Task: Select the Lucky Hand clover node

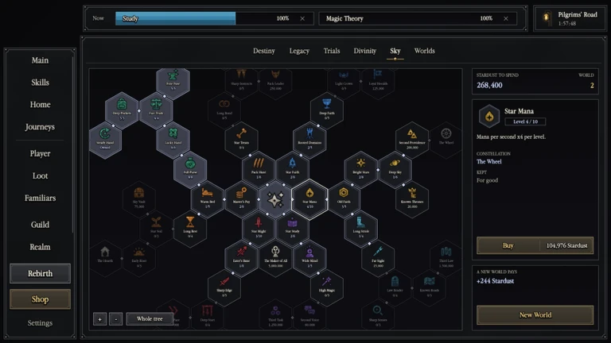Action: [173, 141]
